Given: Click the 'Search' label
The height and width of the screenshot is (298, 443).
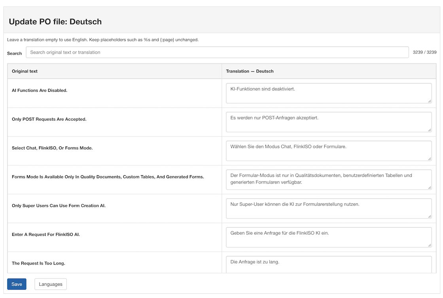Looking at the screenshot, I should [14, 53].
